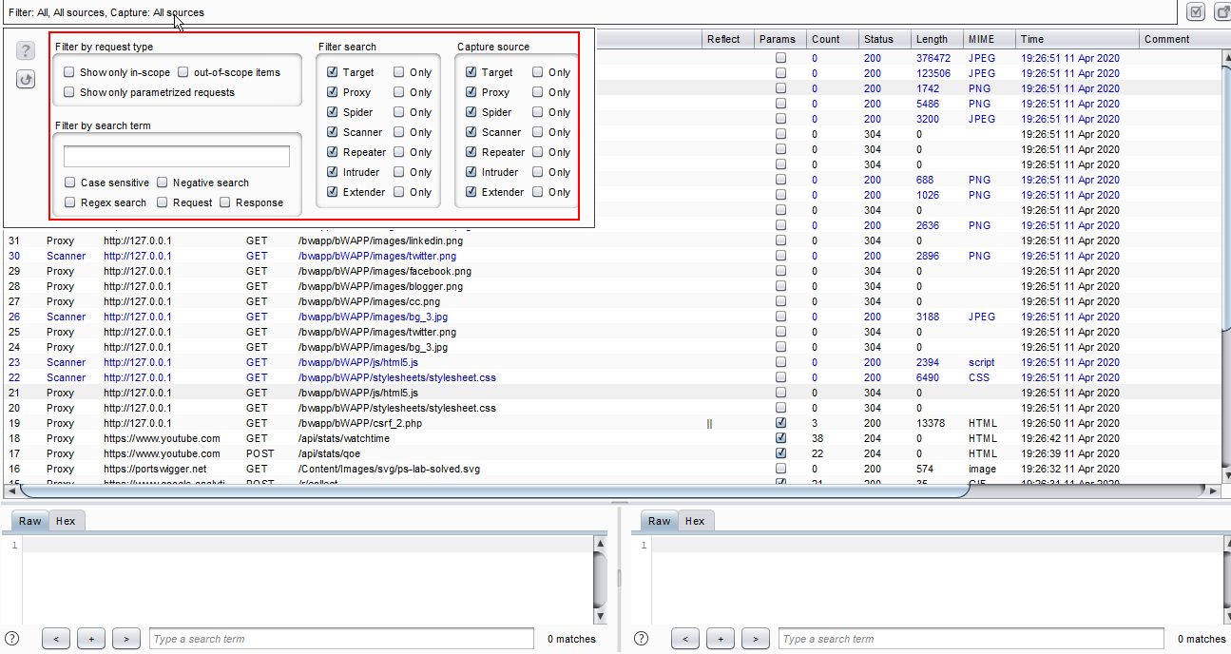Select the /api/stats/qoe POST row
Image resolution: width=1231 pixels, height=654 pixels.
tap(611, 453)
